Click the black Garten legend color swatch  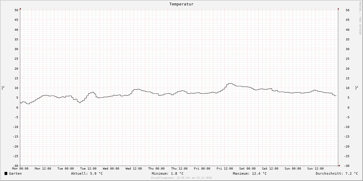click(6, 173)
